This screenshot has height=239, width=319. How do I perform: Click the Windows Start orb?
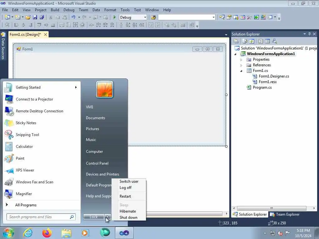(x=8, y=233)
